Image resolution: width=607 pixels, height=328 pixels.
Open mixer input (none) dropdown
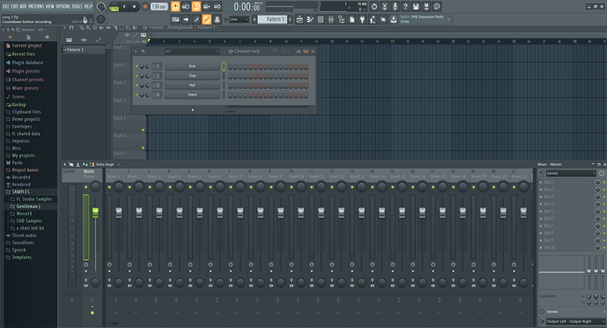pyautogui.click(x=571, y=173)
